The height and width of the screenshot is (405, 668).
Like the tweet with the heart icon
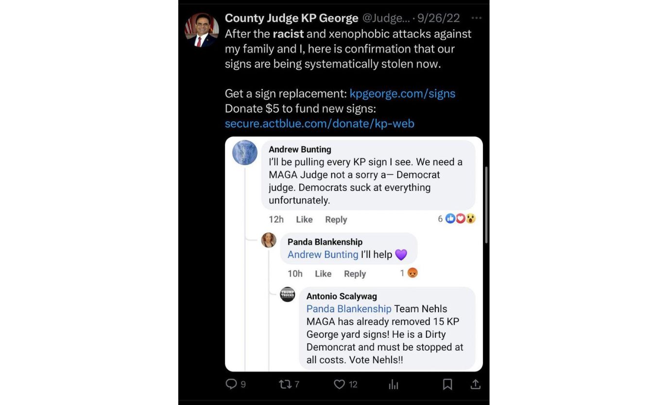coord(339,384)
